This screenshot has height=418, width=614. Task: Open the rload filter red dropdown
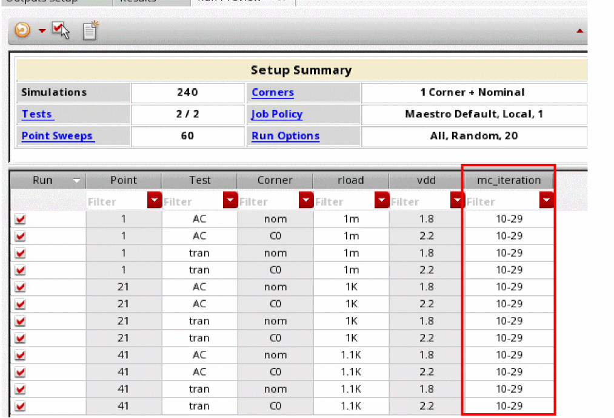click(382, 200)
